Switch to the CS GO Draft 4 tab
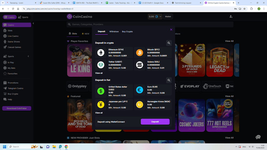267x150 pixels. click(153, 3)
